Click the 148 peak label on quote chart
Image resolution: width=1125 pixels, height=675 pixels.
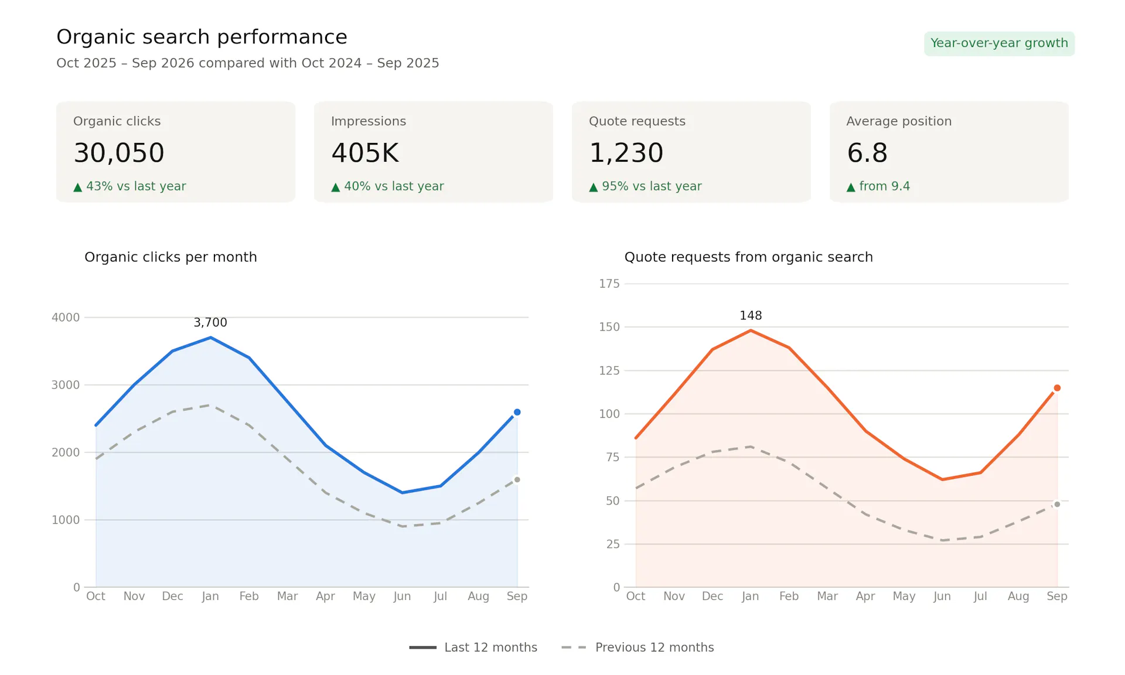[751, 315]
